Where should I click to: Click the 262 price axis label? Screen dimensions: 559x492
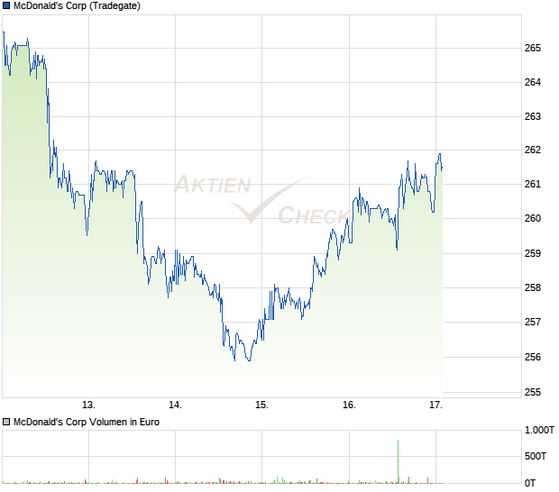[533, 150]
